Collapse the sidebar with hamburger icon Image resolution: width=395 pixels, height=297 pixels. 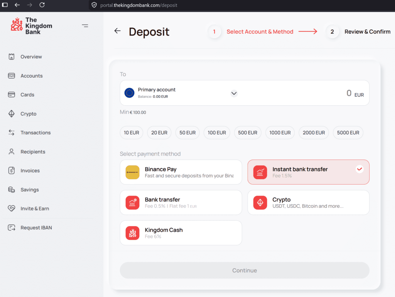tap(85, 26)
